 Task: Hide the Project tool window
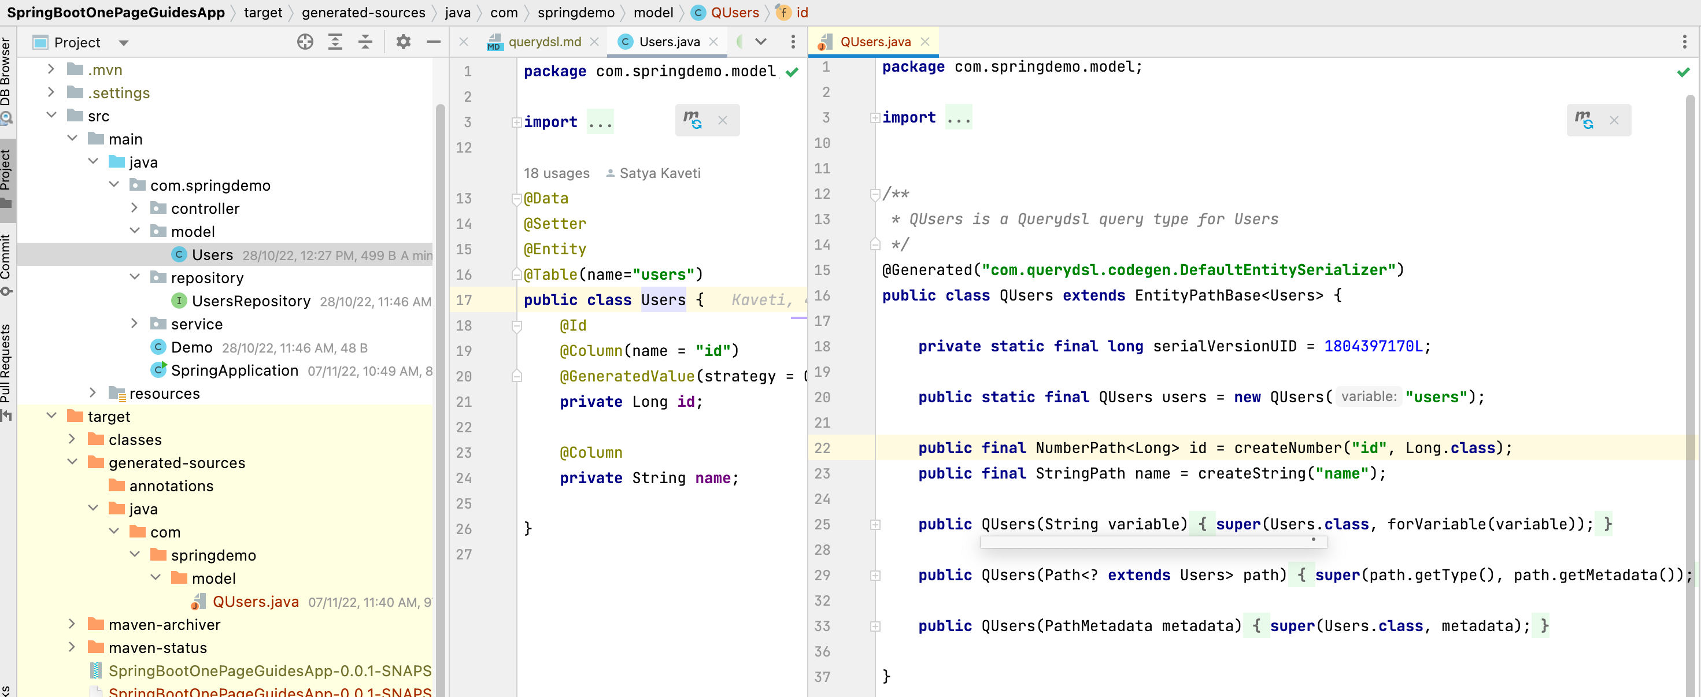(433, 42)
